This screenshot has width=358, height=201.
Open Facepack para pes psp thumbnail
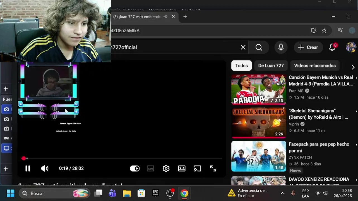pyautogui.click(x=259, y=156)
